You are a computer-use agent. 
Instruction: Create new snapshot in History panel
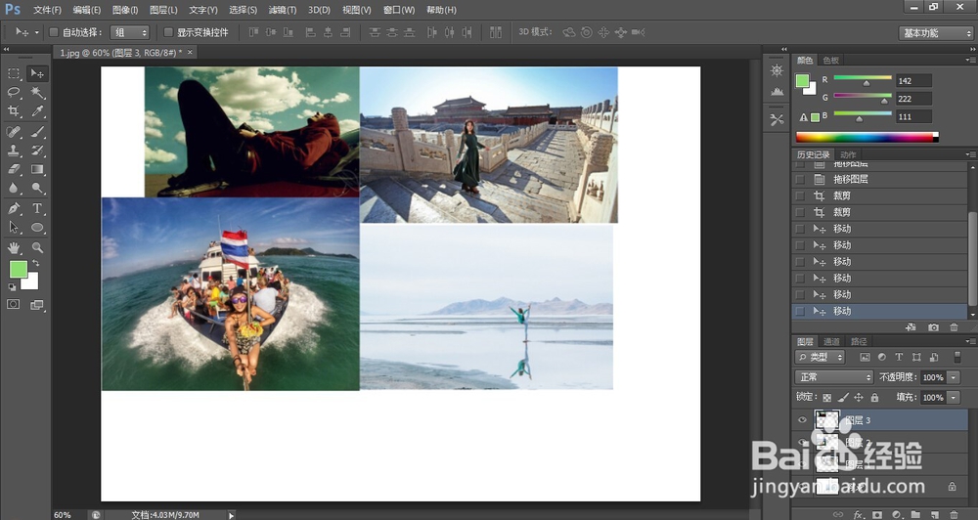point(933,327)
